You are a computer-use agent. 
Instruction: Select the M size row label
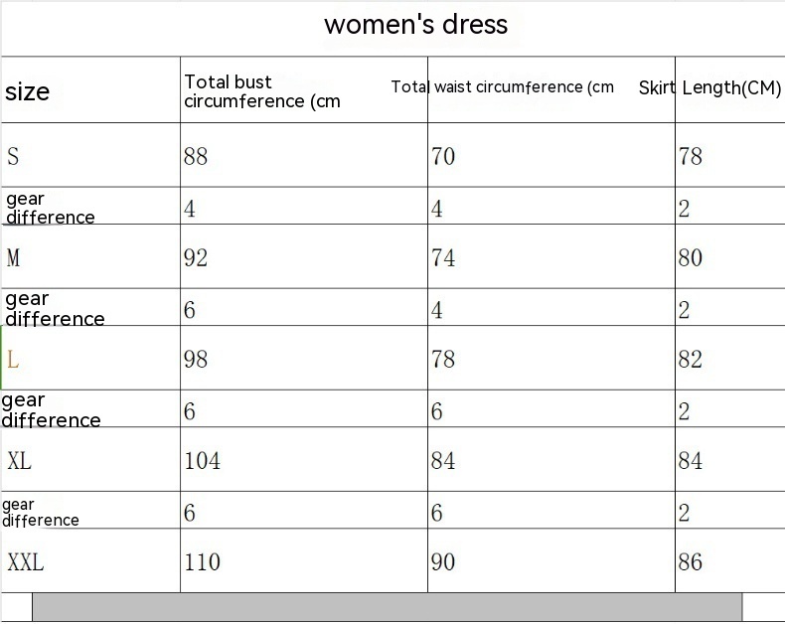click(x=13, y=258)
